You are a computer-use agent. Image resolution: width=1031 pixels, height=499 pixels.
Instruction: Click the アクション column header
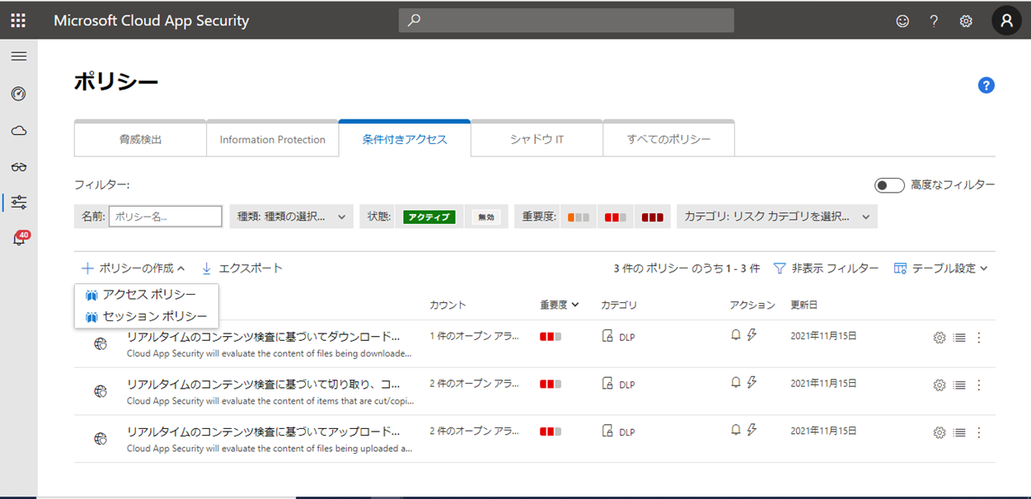coord(752,305)
